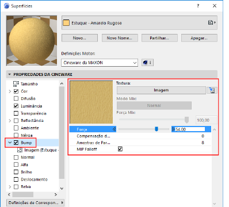This screenshot has height=207, width=229.
Task: Disable the Luminância checkbox
Action: coord(16,106)
